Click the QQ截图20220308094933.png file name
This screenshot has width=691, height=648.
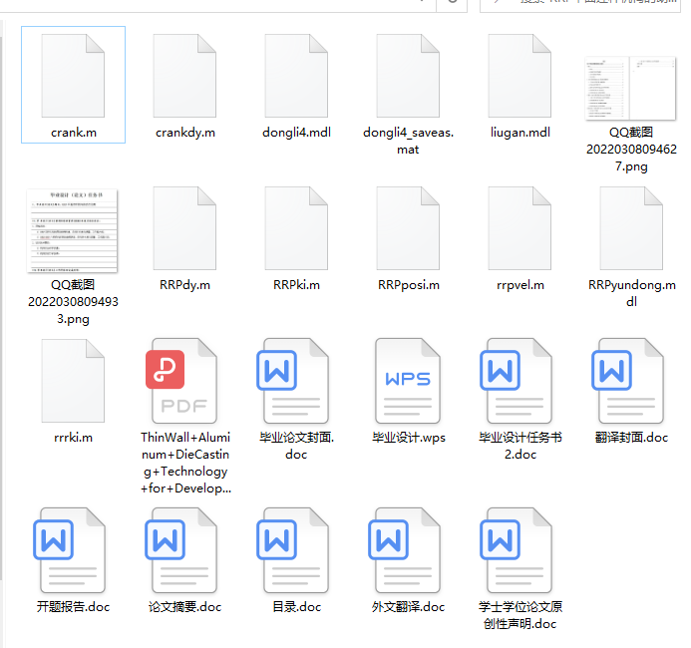73,301
